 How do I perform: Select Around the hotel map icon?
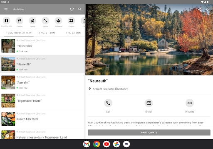pyautogui.click(x=7, y=21)
